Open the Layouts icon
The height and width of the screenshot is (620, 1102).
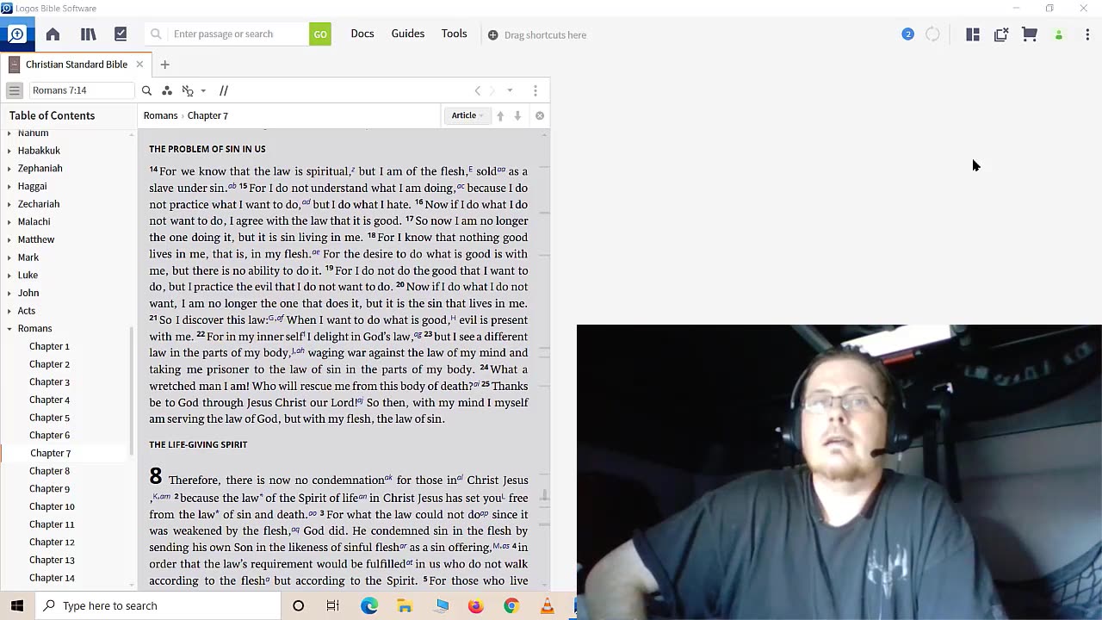(x=973, y=34)
